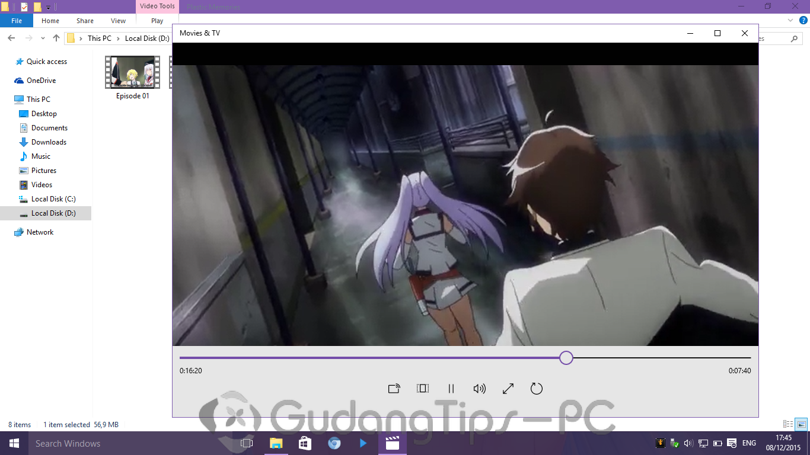Open the View ribbon tab
The width and height of the screenshot is (810, 455).
click(119, 21)
